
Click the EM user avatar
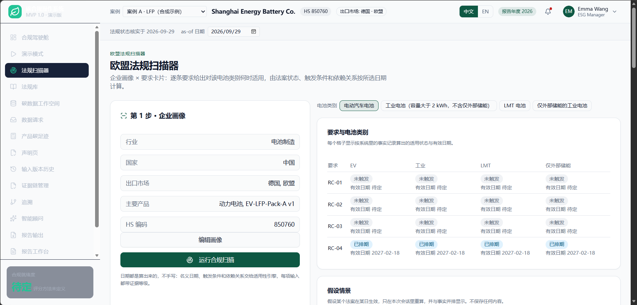point(569,11)
